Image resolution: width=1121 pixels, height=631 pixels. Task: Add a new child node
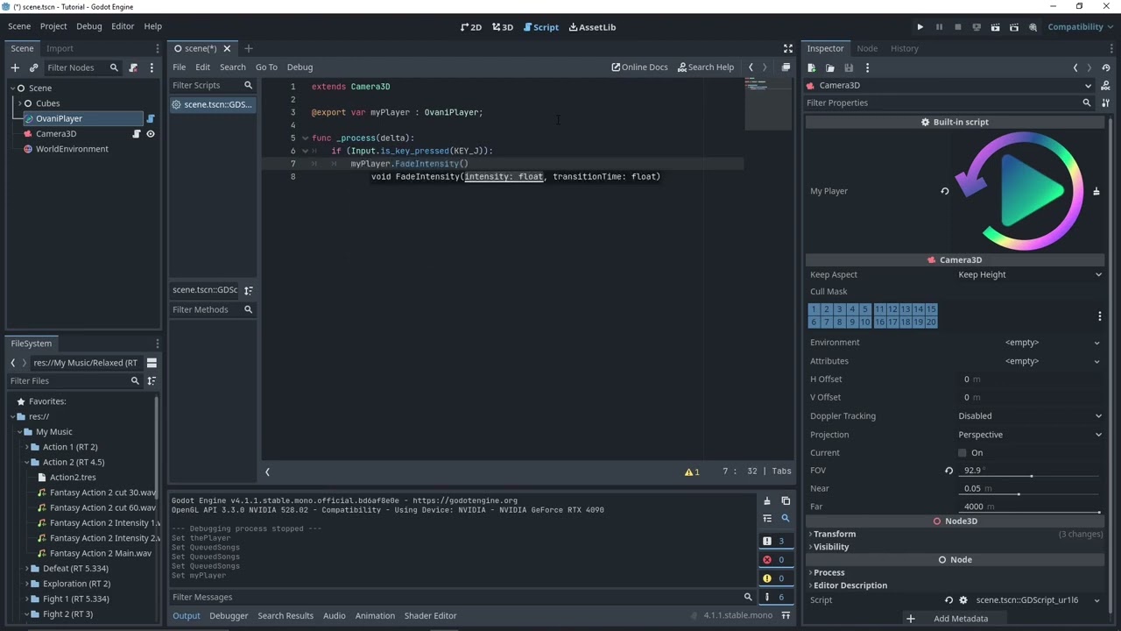tap(15, 67)
